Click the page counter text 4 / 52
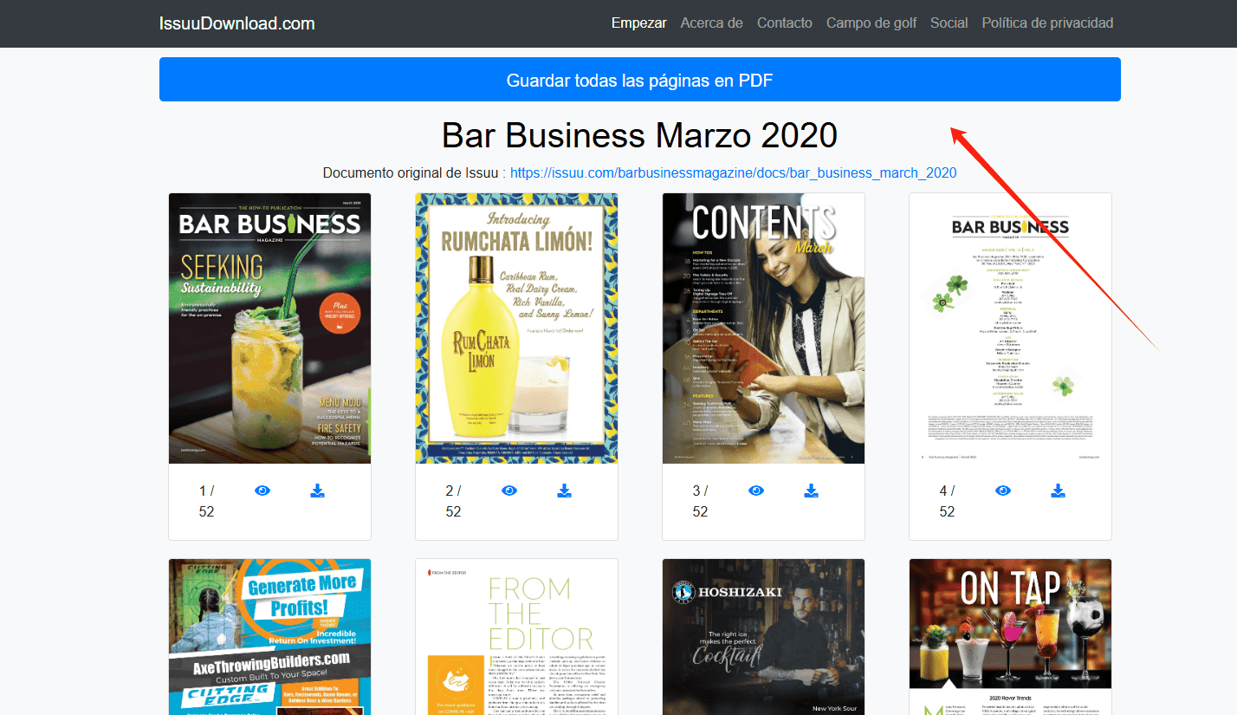 [948, 501]
